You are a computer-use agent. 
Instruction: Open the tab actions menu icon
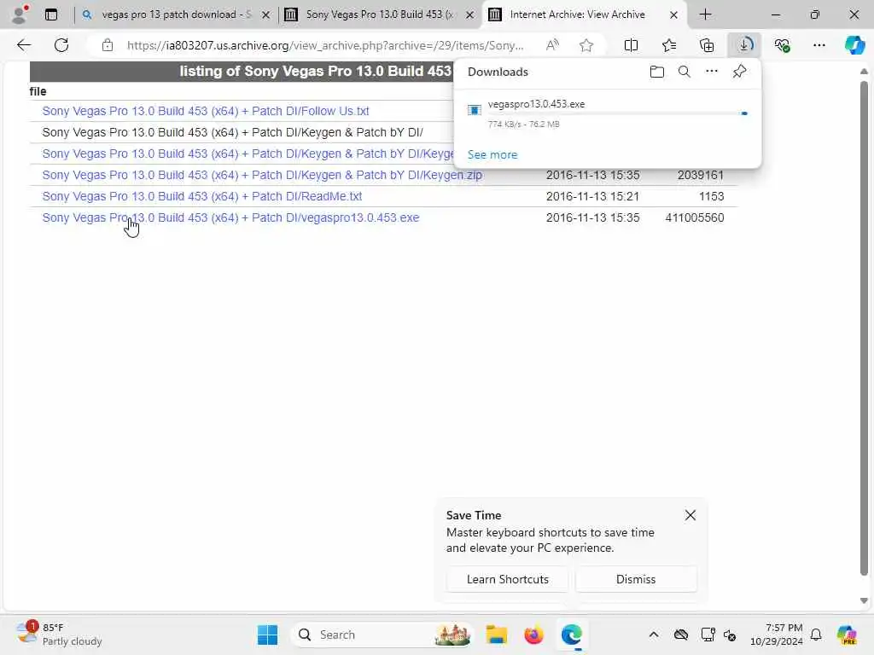point(51,14)
